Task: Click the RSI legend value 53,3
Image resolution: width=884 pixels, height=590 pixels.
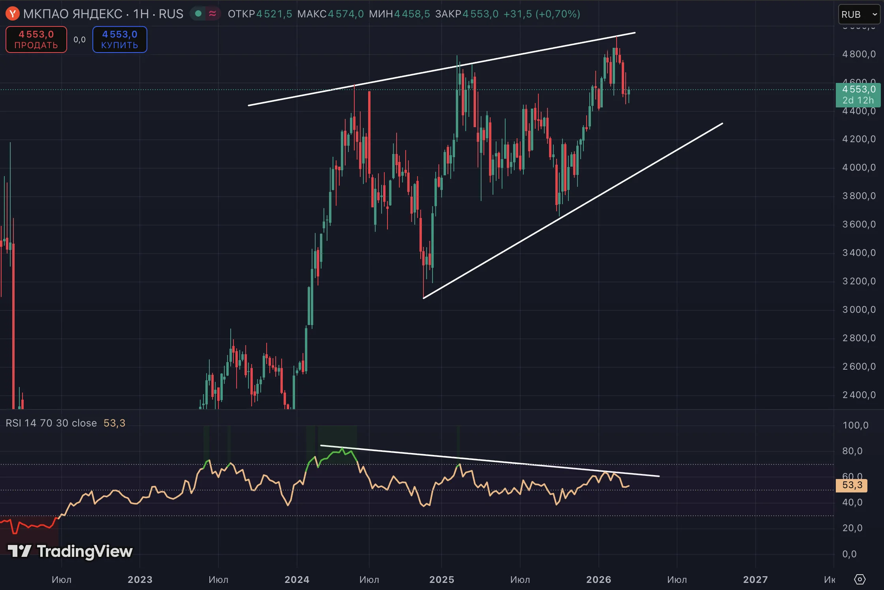Action: click(x=115, y=423)
